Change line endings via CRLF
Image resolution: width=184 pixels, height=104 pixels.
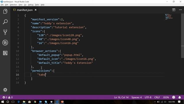pos(157,97)
